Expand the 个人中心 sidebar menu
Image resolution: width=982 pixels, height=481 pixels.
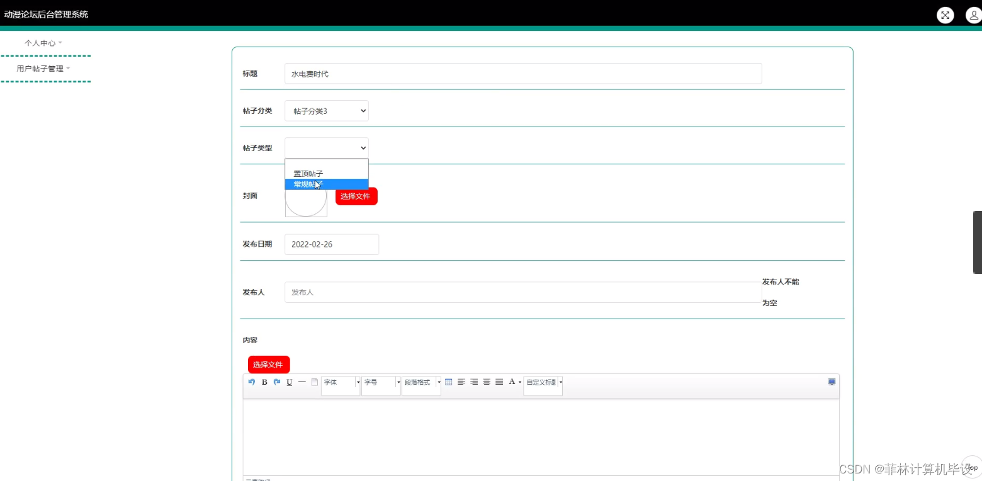42,43
